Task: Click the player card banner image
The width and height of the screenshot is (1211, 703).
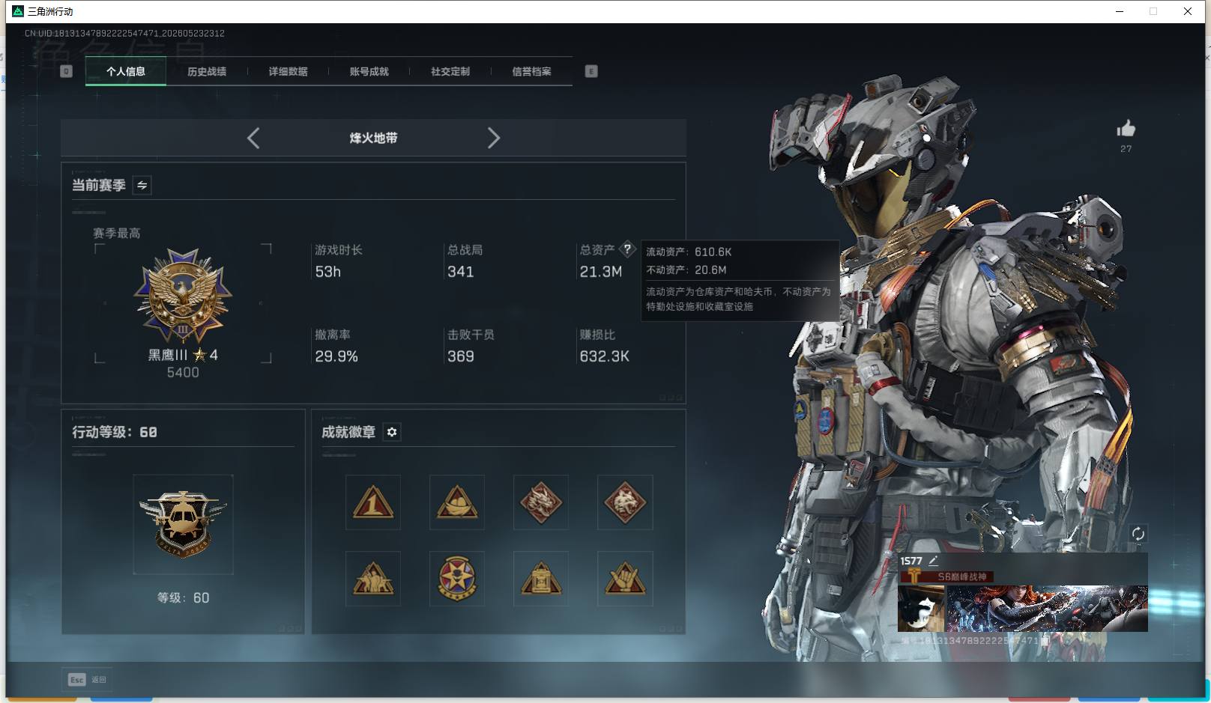Action: pyautogui.click(x=1047, y=609)
